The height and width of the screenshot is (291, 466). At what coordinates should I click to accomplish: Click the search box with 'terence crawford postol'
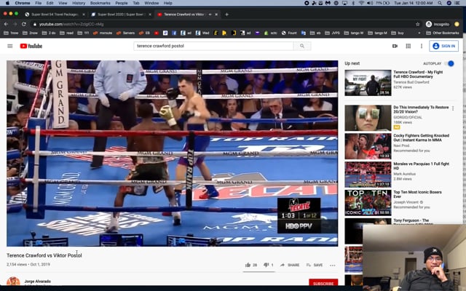tap(214, 46)
